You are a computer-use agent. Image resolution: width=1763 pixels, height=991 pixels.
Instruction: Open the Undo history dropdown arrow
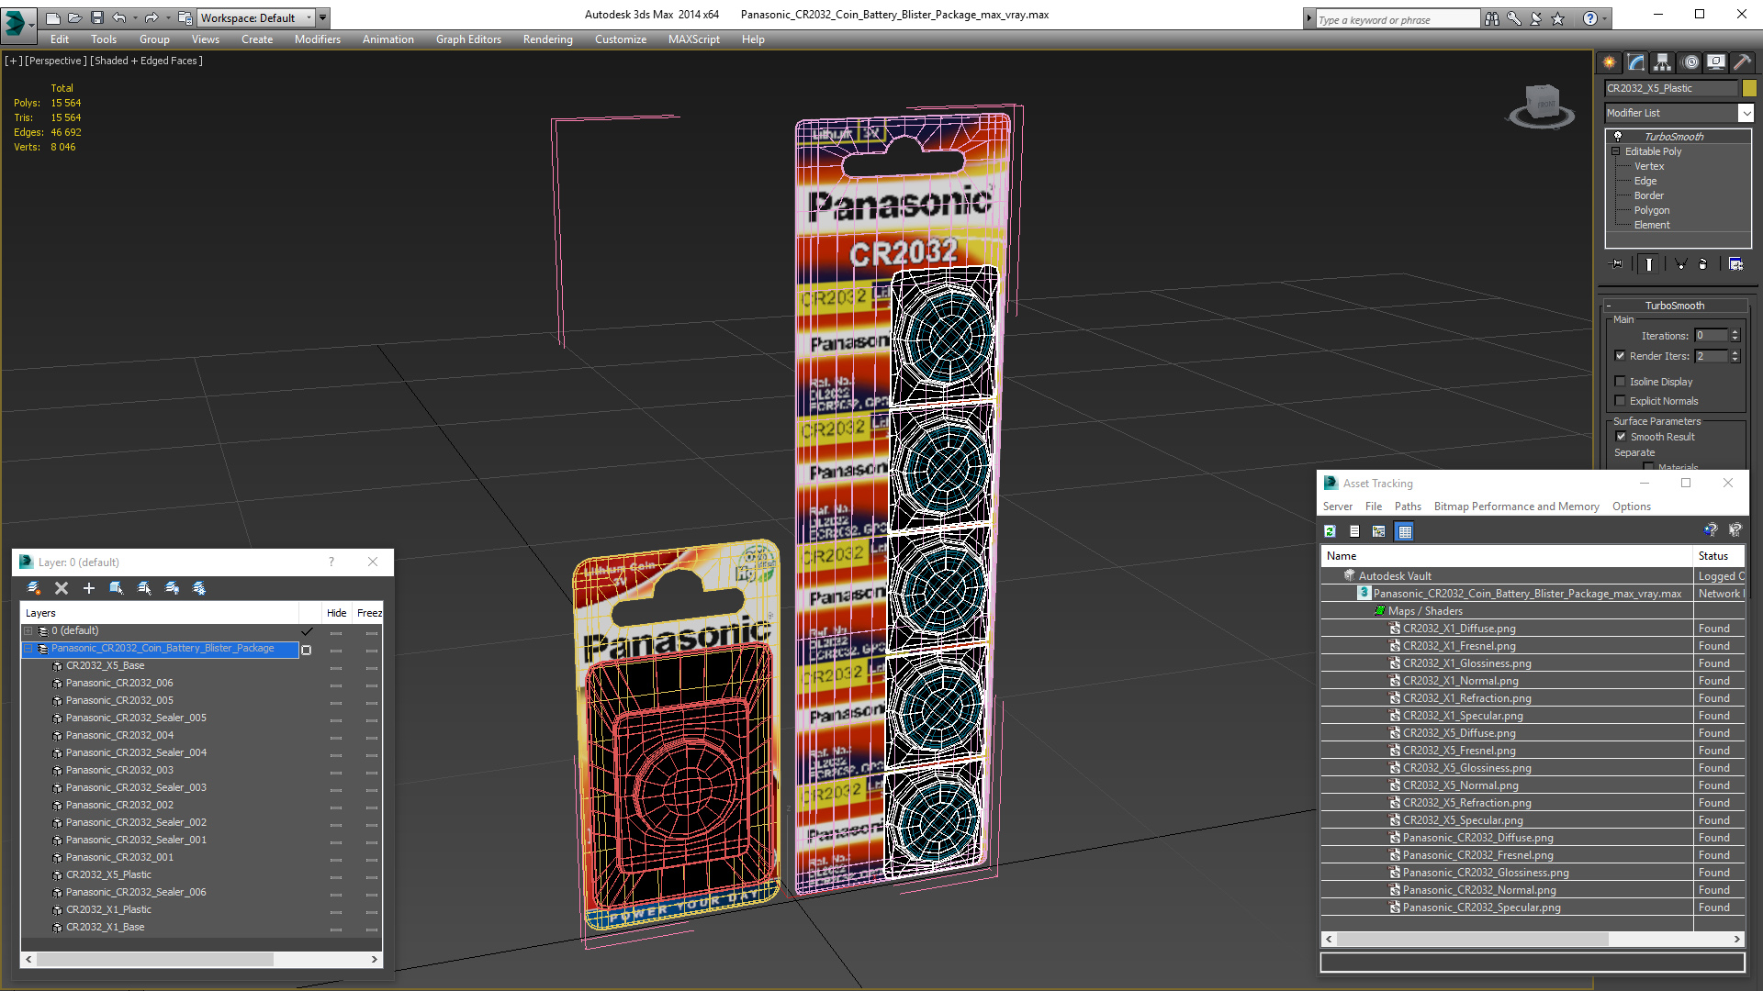(x=134, y=17)
